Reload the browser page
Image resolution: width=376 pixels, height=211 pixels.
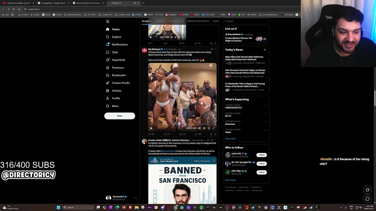point(14,9)
